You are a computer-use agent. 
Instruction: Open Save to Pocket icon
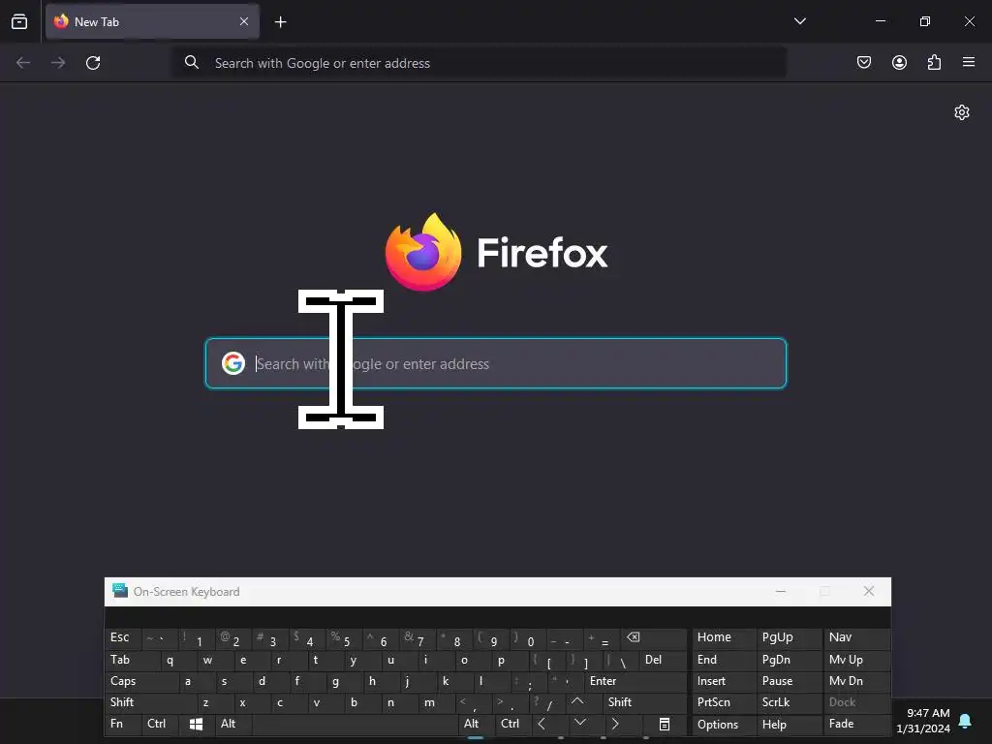(863, 62)
